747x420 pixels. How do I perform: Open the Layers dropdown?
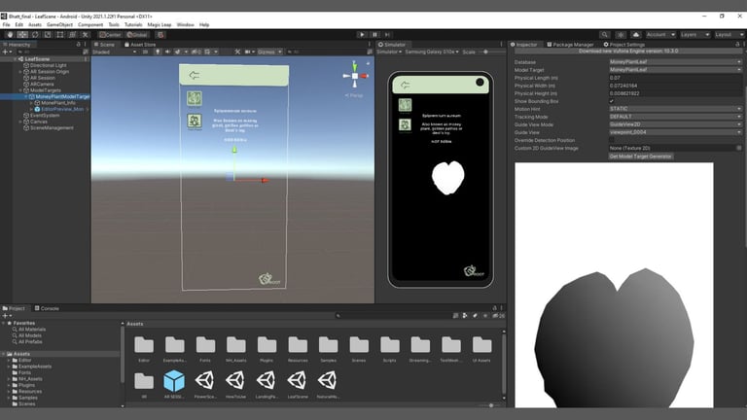(x=694, y=35)
